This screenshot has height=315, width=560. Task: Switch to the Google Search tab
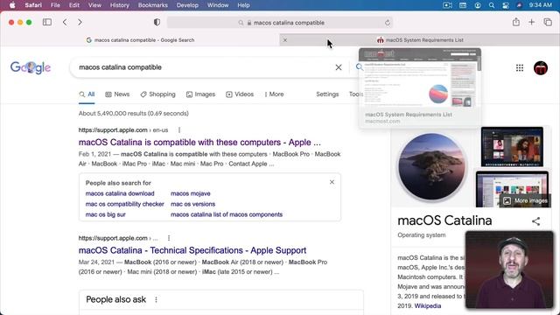[x=140, y=40]
